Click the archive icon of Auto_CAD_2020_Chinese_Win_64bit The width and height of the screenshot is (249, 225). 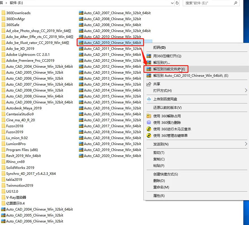[x=81, y=156]
